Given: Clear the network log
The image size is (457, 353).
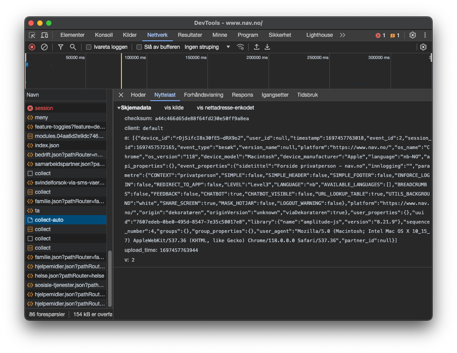Looking at the screenshot, I should [x=44, y=47].
